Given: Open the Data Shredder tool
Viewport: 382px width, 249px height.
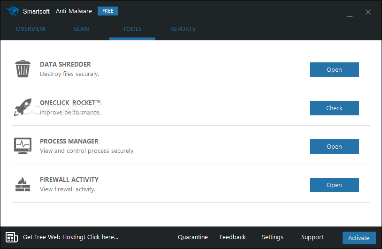Looking at the screenshot, I should pyautogui.click(x=334, y=69).
